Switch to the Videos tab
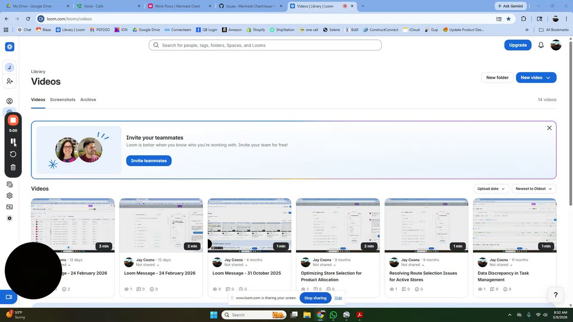This screenshot has width=573, height=322. pyautogui.click(x=38, y=100)
